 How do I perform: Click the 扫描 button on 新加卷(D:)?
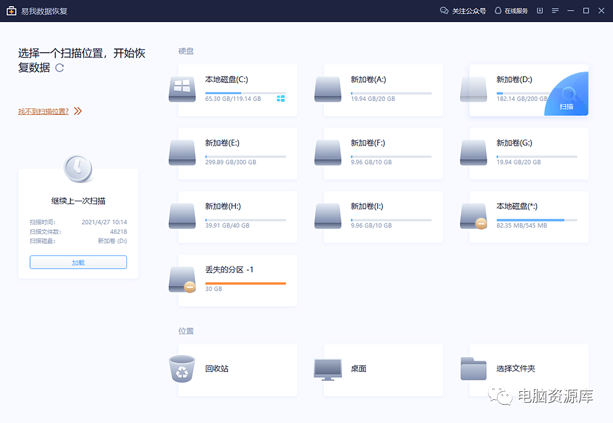566,94
